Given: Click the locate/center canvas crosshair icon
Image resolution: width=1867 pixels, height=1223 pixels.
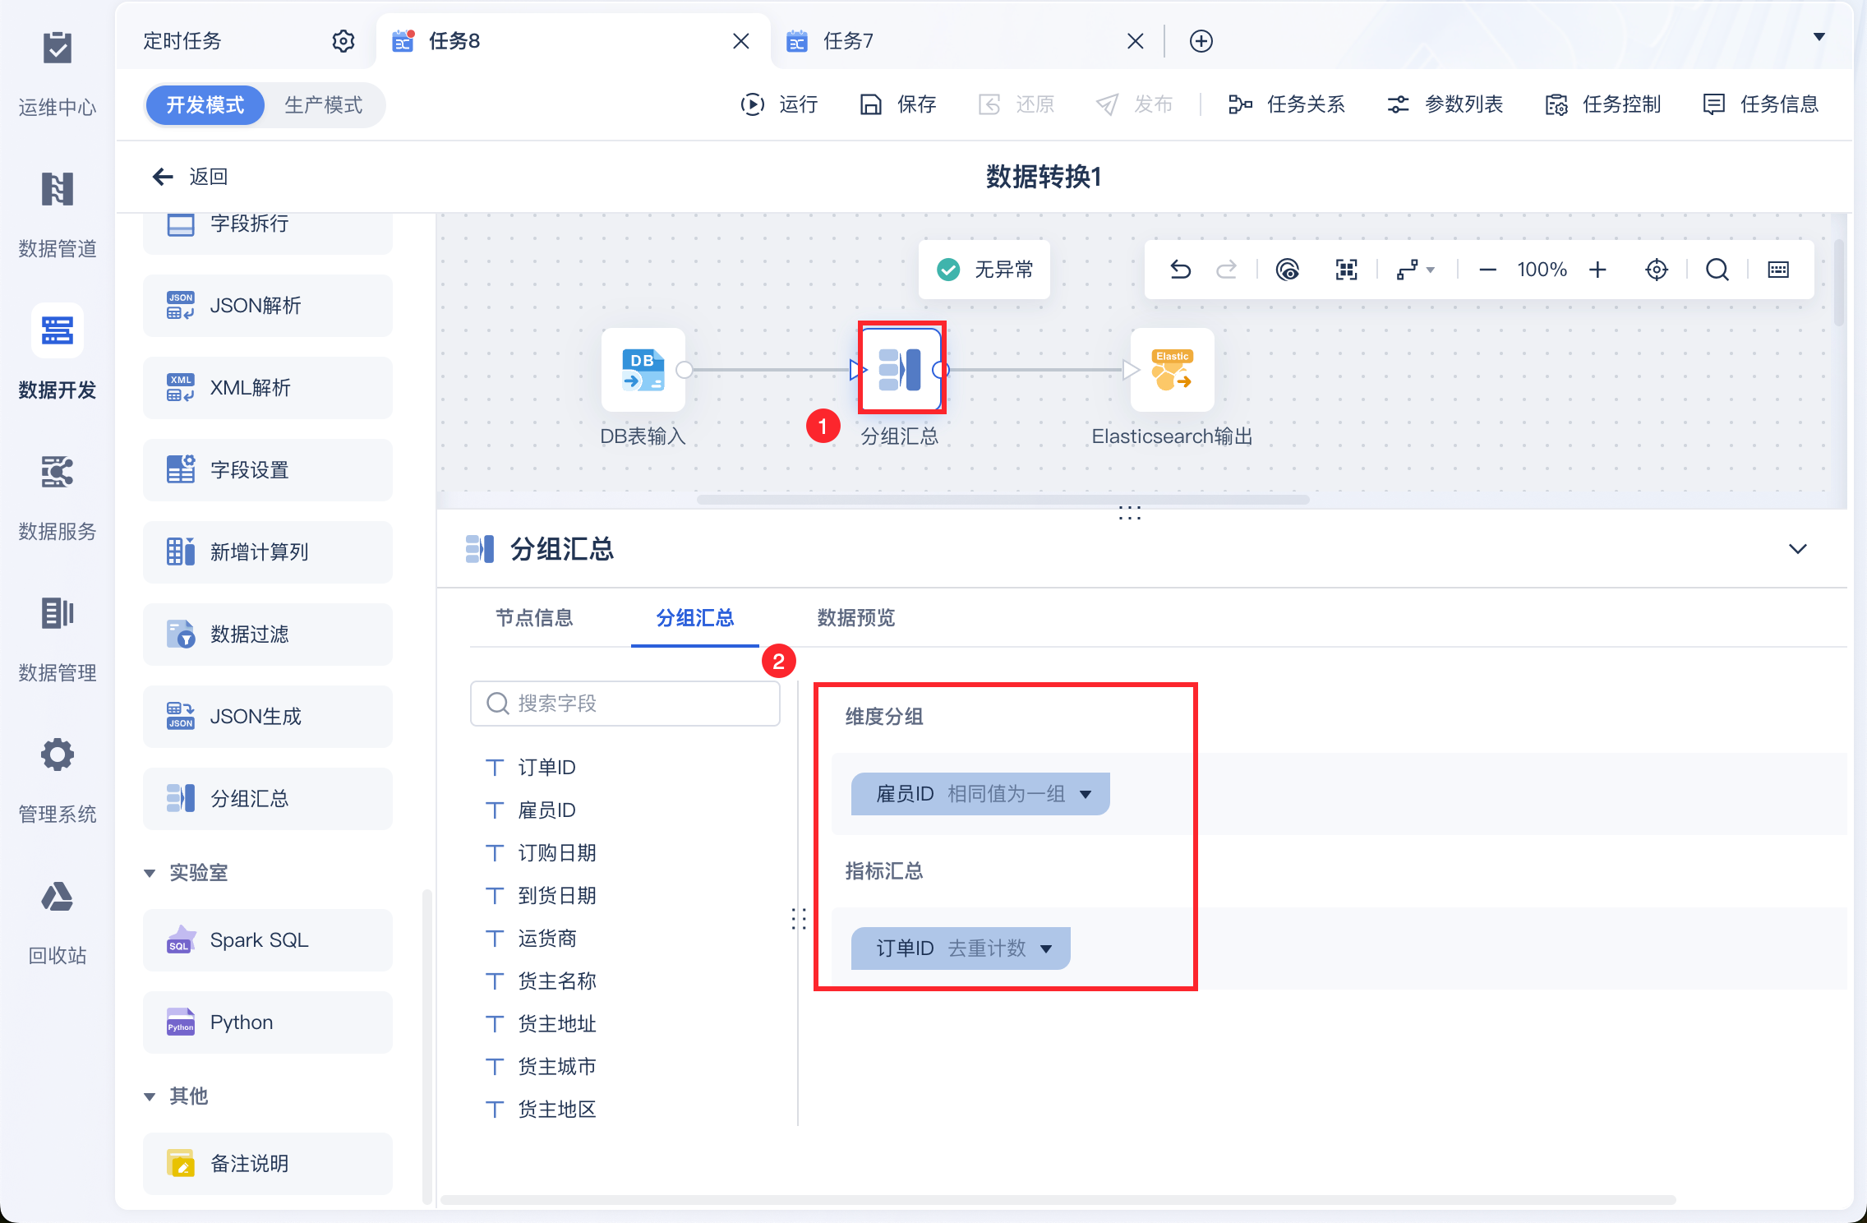Looking at the screenshot, I should [1657, 270].
